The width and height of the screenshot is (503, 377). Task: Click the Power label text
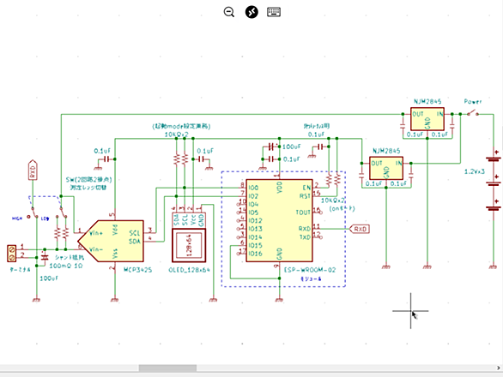tap(473, 102)
